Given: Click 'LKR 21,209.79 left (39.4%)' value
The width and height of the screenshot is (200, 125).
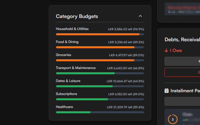Looking at the screenshot, I should point(125,107).
